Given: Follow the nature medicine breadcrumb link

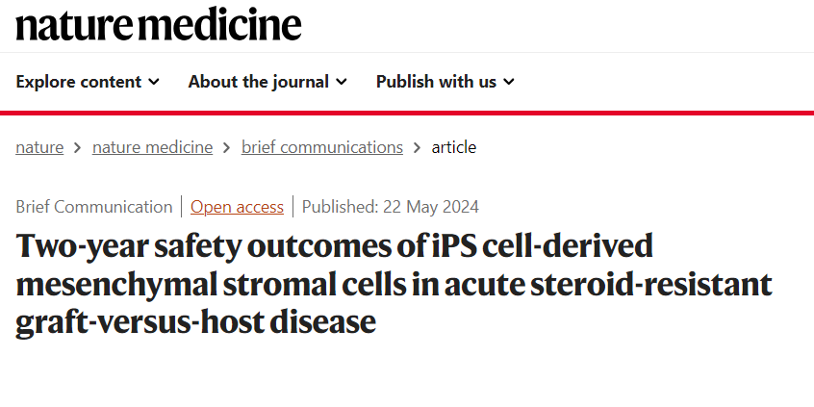Looking at the screenshot, I should 152,147.
